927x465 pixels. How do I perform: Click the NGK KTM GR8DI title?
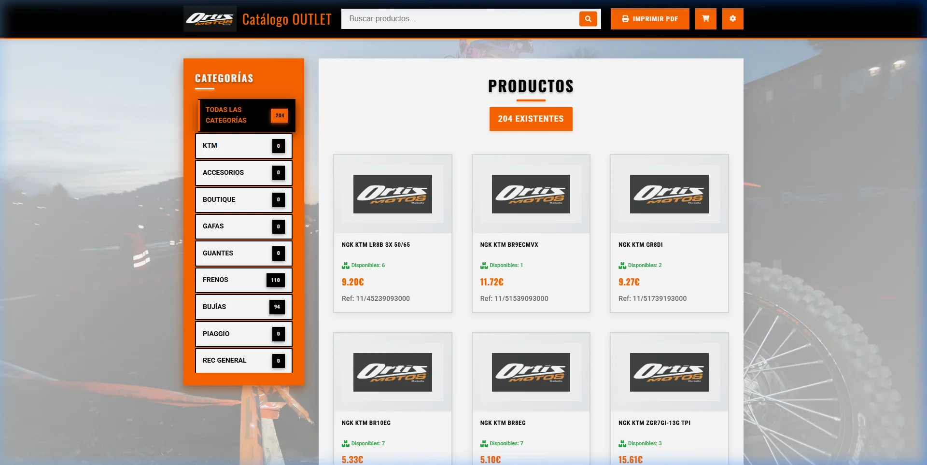(x=641, y=245)
